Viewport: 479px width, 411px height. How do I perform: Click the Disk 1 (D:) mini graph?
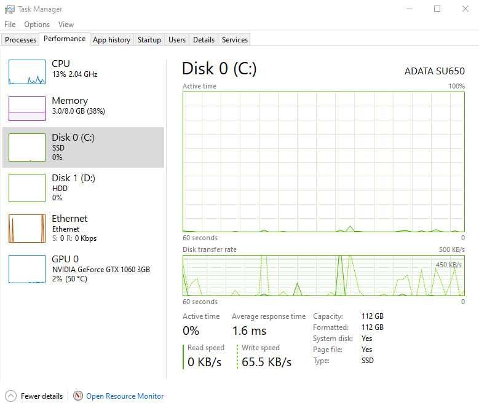tap(27, 188)
